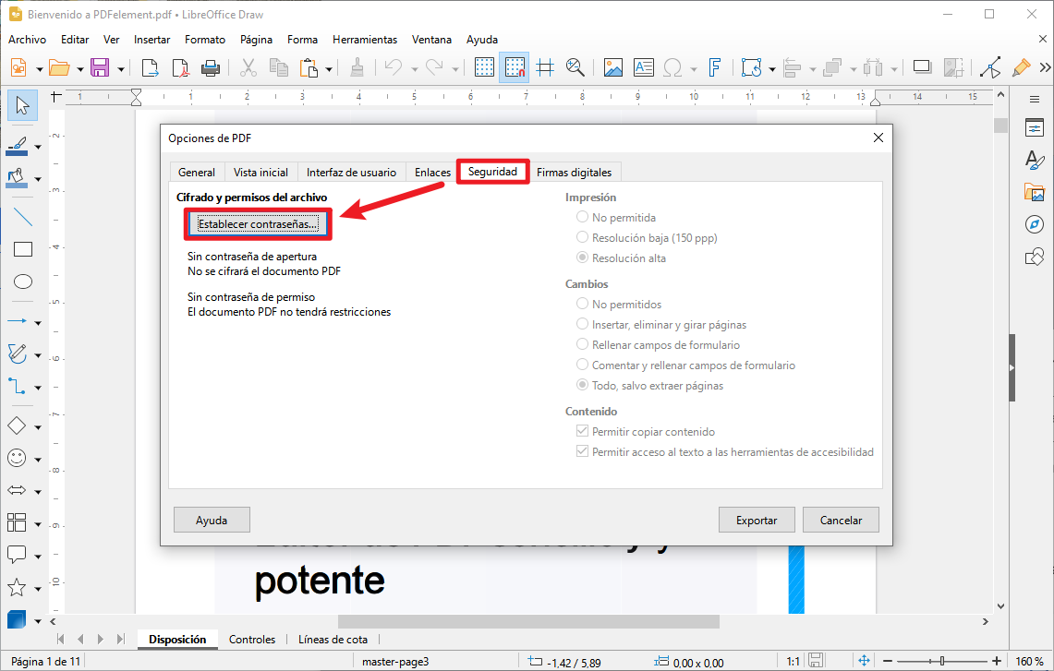
Task: Switch to the Interfaz de usuario tab
Action: [352, 172]
